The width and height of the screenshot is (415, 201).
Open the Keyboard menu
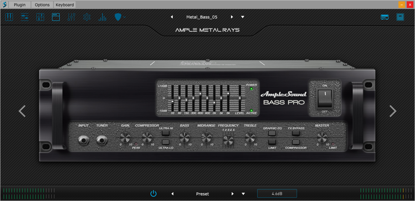click(65, 5)
